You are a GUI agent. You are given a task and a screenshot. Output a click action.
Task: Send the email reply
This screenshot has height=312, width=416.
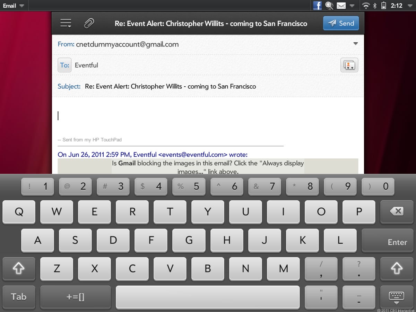tap(341, 23)
